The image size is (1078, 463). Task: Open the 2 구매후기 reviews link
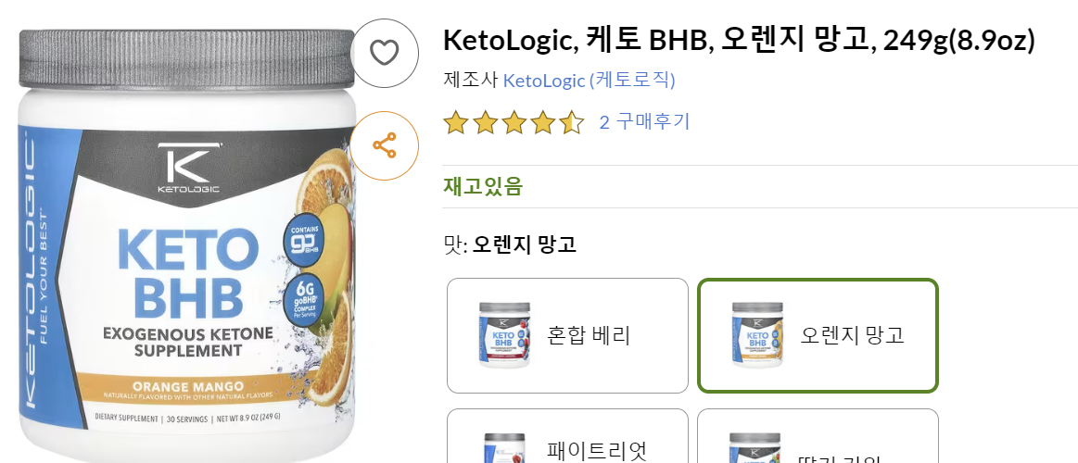[644, 122]
